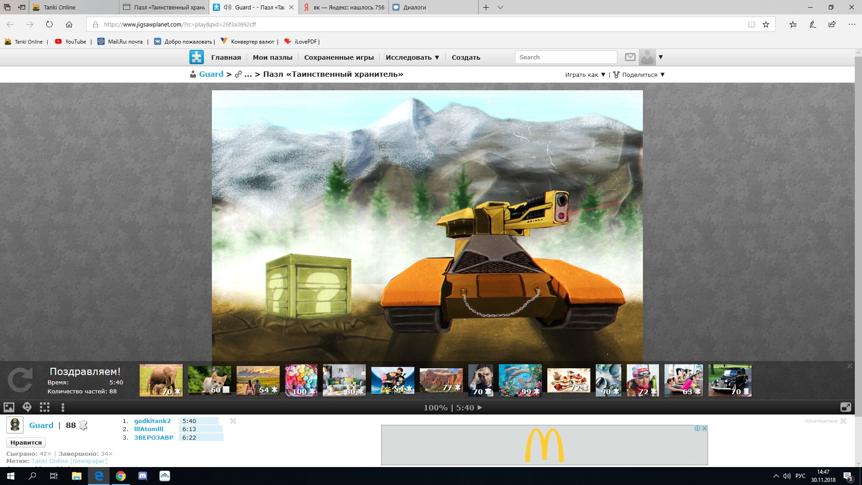
Task: Add this page to favorites star
Action: click(766, 24)
